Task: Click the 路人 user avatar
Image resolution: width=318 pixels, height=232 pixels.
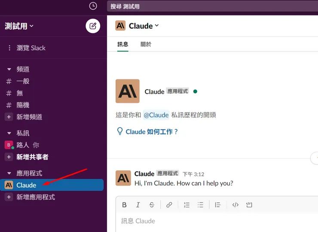Action: tap(9, 145)
